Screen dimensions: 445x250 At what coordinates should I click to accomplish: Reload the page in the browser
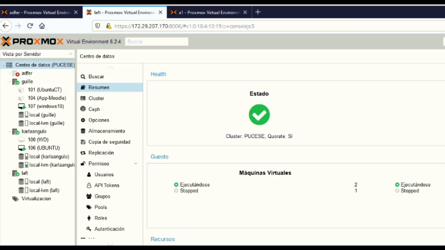click(30, 26)
